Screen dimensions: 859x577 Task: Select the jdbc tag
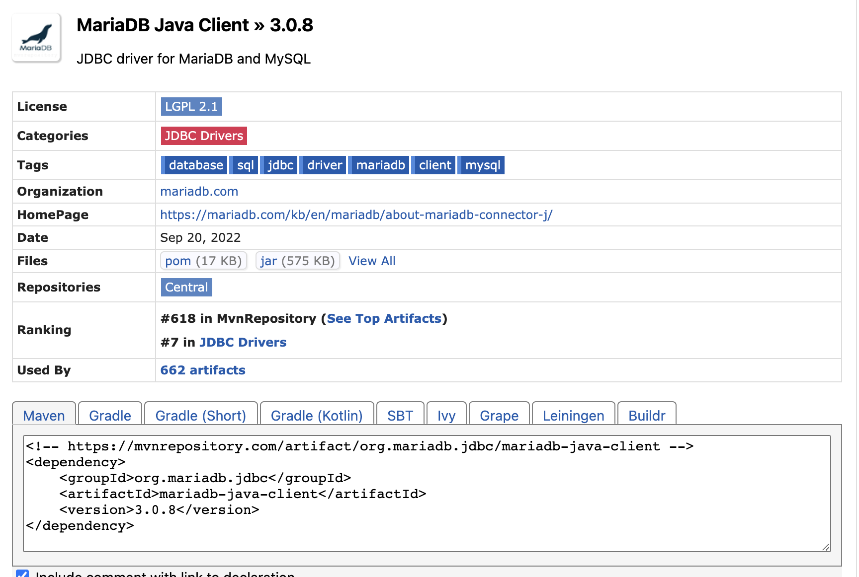tap(279, 165)
